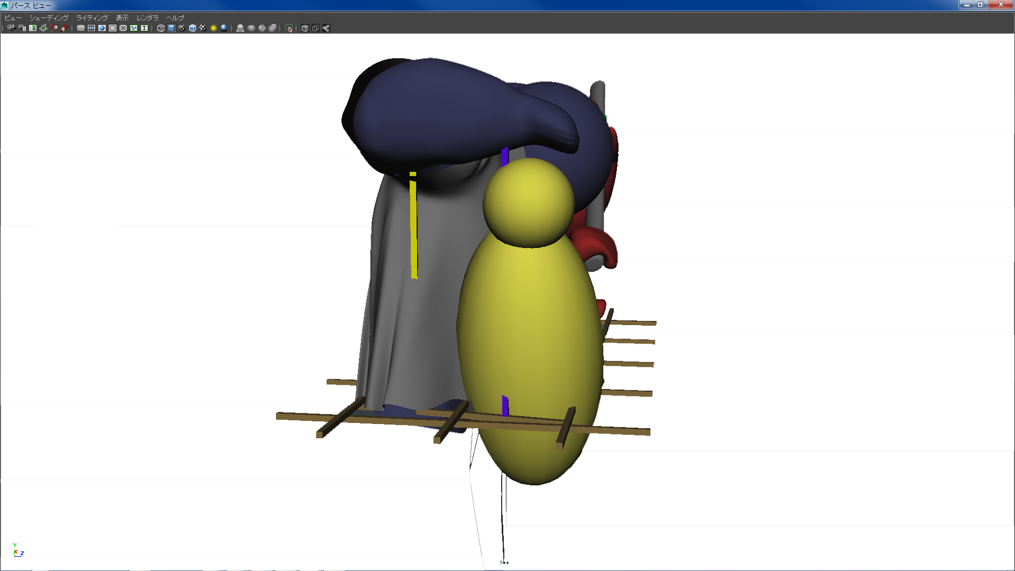Click the camera bookmarks icon

point(33,28)
